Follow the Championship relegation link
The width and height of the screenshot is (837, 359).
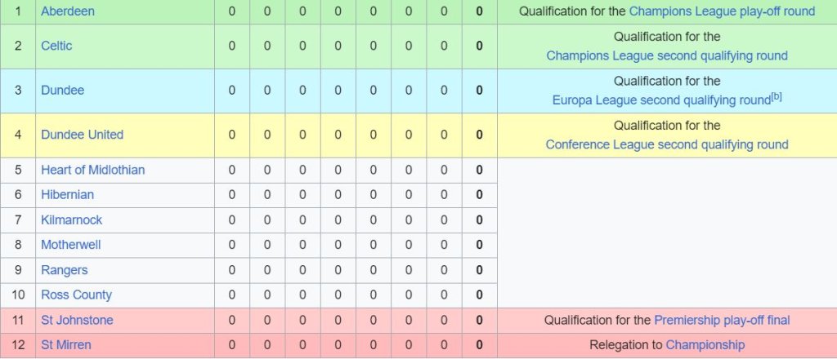coord(705,345)
